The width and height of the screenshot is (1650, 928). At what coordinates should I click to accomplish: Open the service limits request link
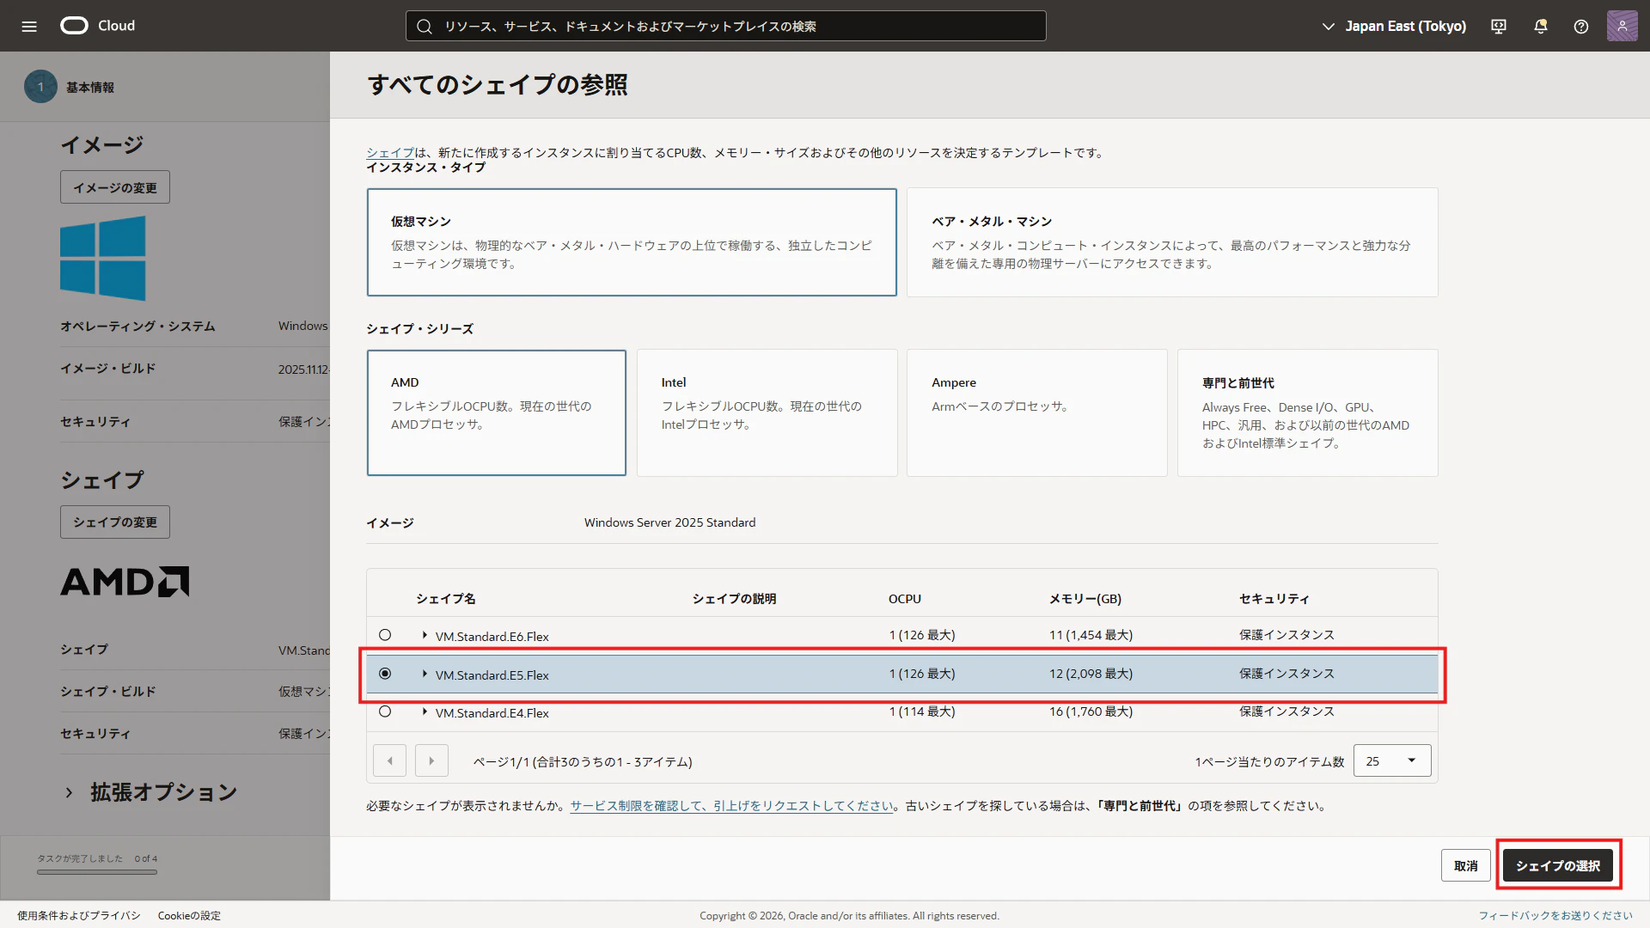pyautogui.click(x=732, y=806)
